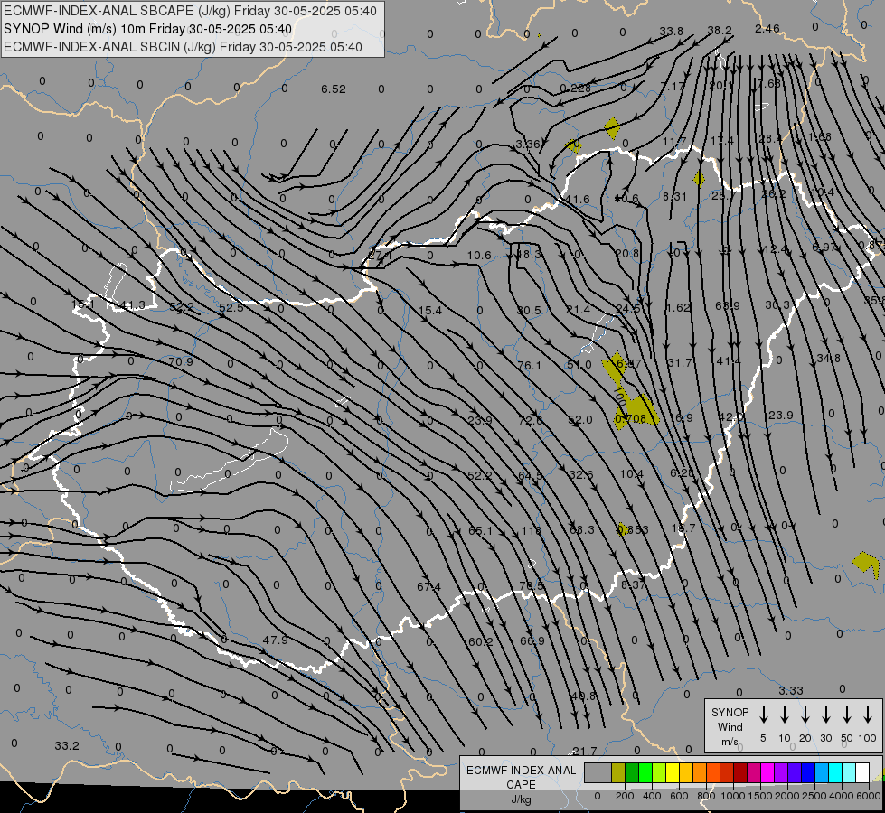Click the 10 m/s wind arrow in legend
Viewport: 885px width, 813px height.
[785, 715]
